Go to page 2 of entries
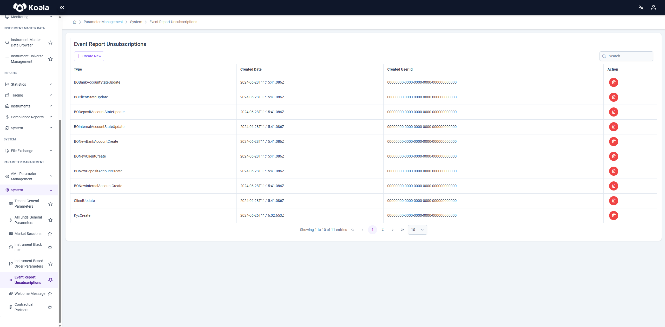Image resolution: width=665 pixels, height=327 pixels. [x=383, y=230]
